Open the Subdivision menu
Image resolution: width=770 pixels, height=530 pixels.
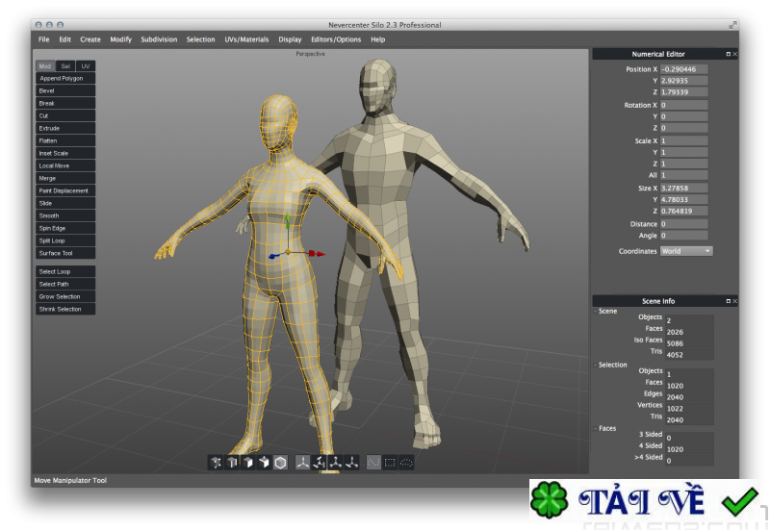click(159, 39)
